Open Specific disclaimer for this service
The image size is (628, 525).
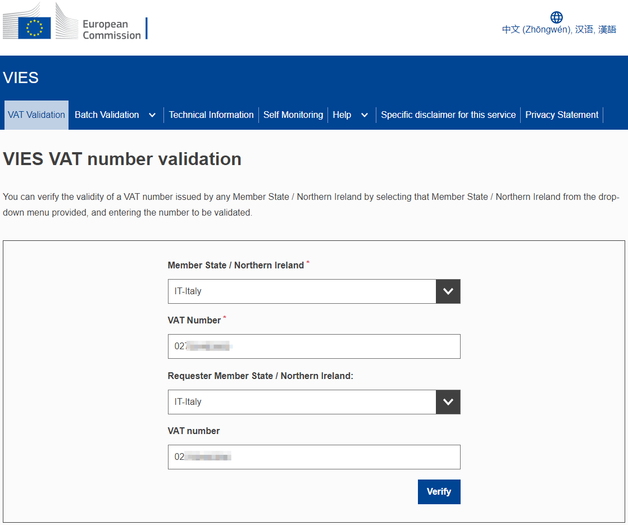[448, 115]
